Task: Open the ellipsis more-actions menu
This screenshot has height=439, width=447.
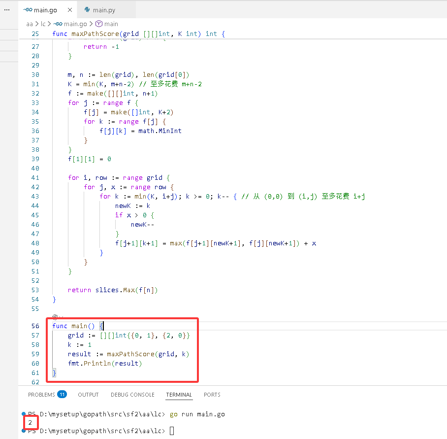Action: pyautogui.click(x=7, y=10)
